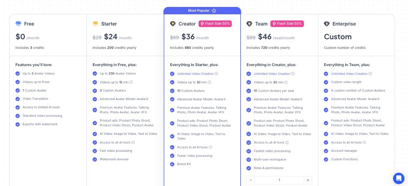Click the Starter plan gem icon
The height and width of the screenshot is (186, 408).
(96, 24)
